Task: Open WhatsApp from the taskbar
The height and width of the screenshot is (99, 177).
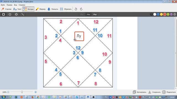Action: click(x=49, y=97)
